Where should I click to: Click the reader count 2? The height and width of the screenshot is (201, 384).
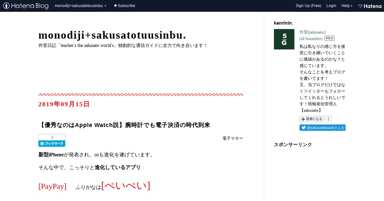tap(329, 119)
